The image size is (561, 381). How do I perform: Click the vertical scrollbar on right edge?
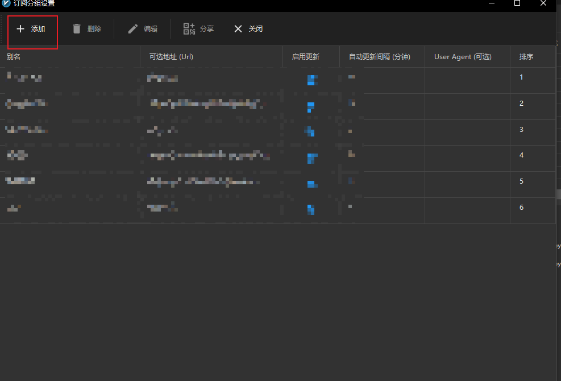(x=558, y=194)
